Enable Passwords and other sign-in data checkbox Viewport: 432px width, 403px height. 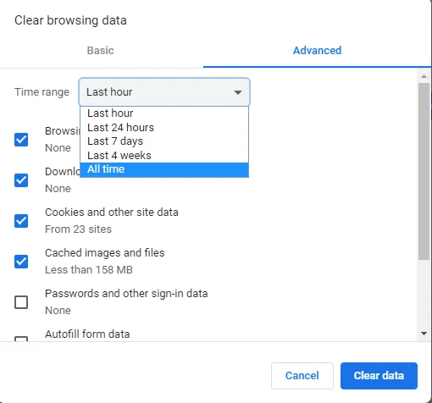coord(21,302)
